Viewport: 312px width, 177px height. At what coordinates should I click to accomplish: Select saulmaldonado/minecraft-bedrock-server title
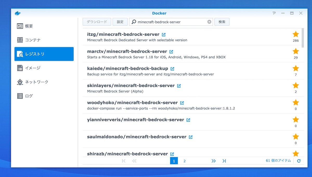(x=137, y=137)
